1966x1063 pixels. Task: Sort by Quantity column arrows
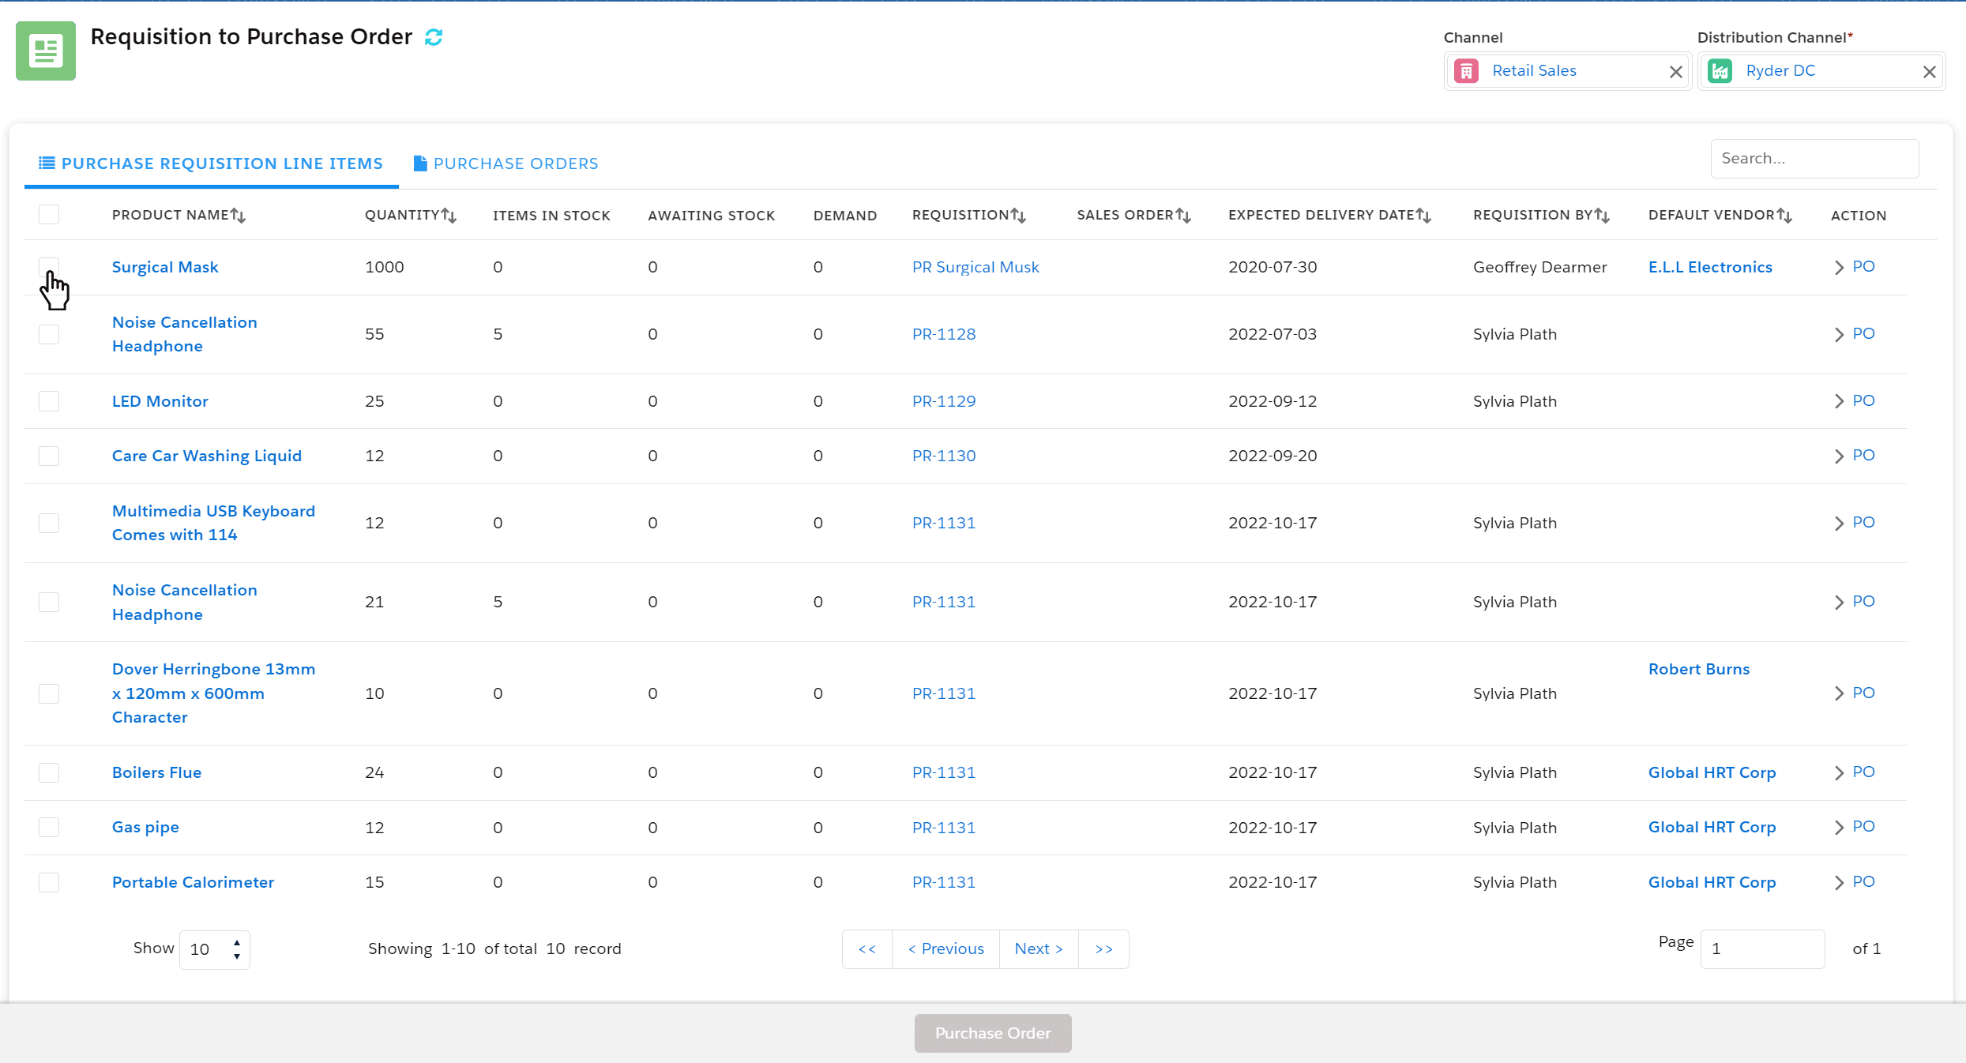449,216
